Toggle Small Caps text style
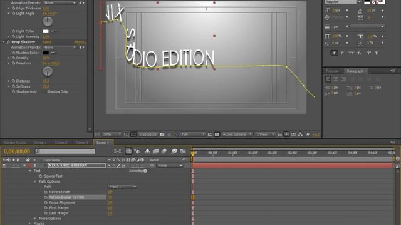 [359, 53]
